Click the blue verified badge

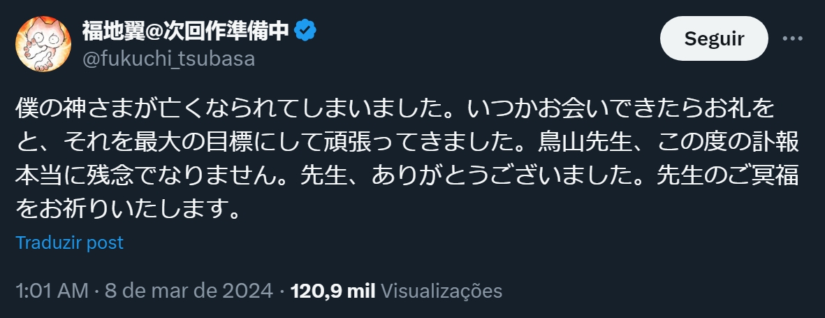[305, 30]
